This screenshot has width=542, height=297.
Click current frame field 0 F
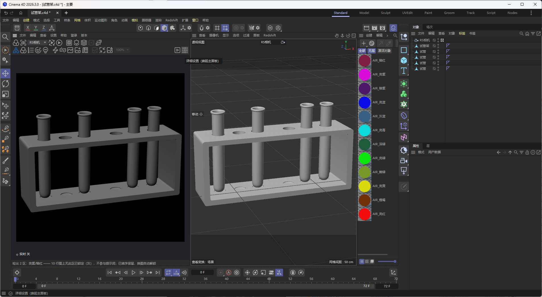coord(202,273)
